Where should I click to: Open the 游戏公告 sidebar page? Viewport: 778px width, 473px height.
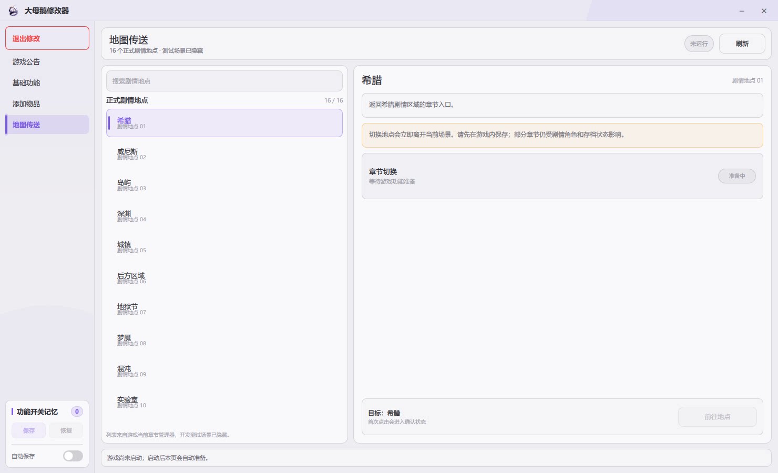coord(47,61)
